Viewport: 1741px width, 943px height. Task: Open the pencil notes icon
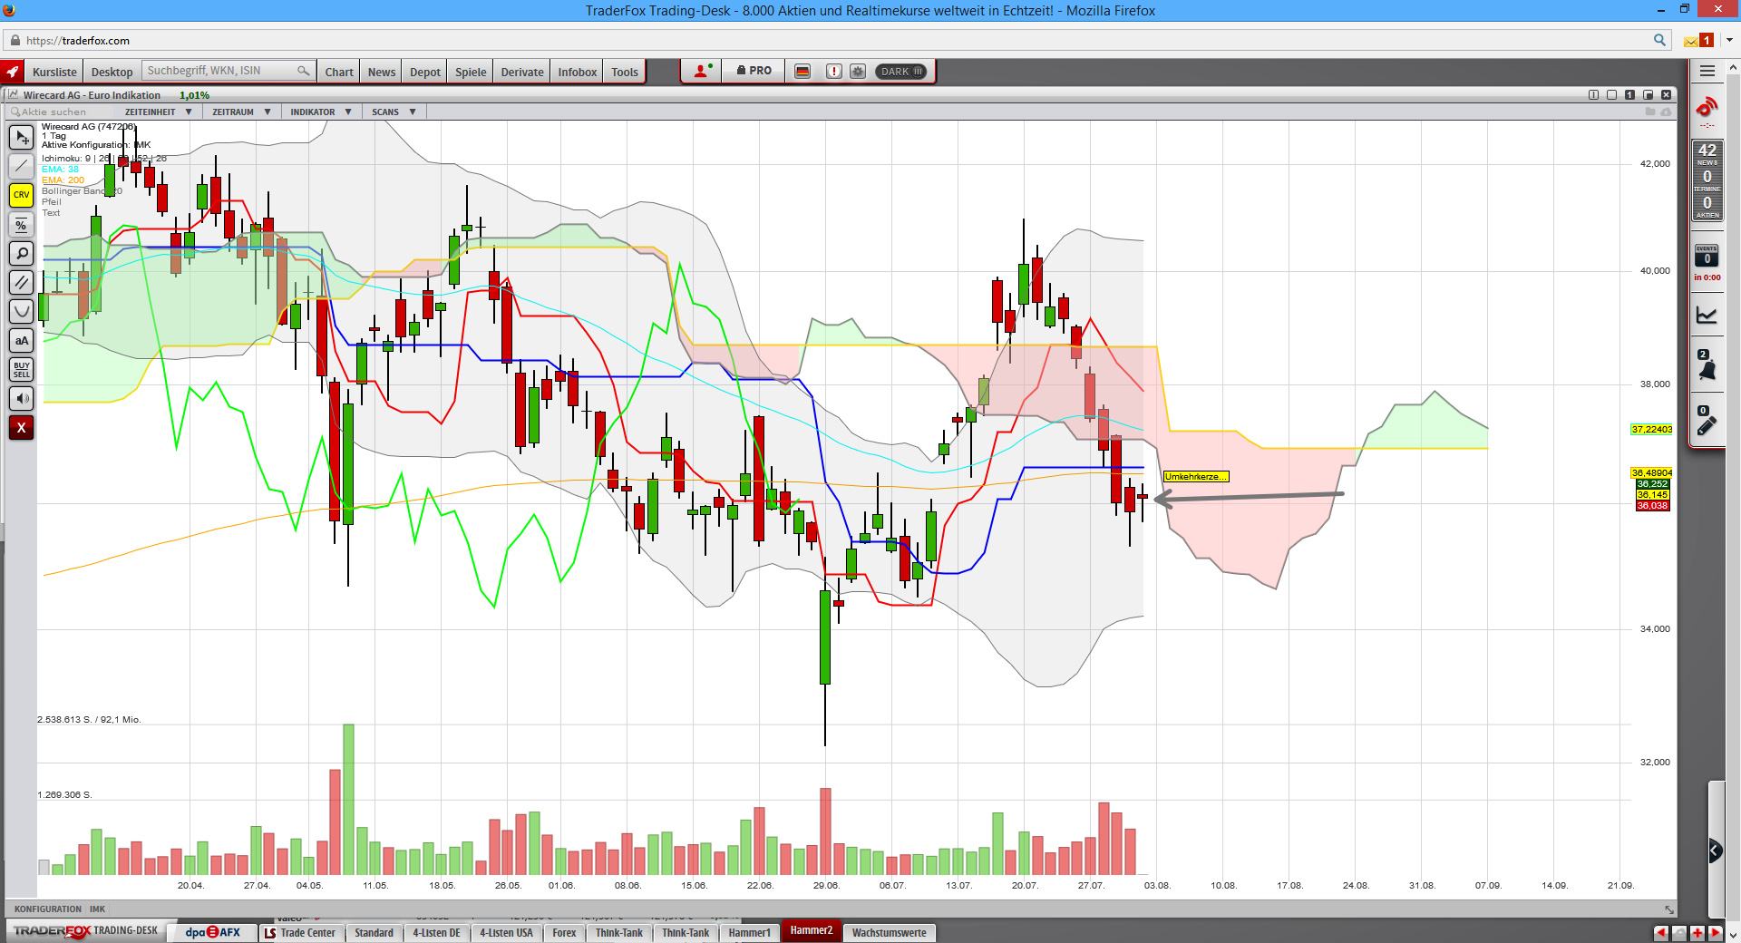1707,422
